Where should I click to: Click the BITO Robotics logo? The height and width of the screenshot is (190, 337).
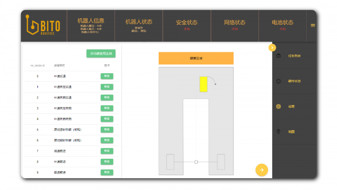(43, 26)
